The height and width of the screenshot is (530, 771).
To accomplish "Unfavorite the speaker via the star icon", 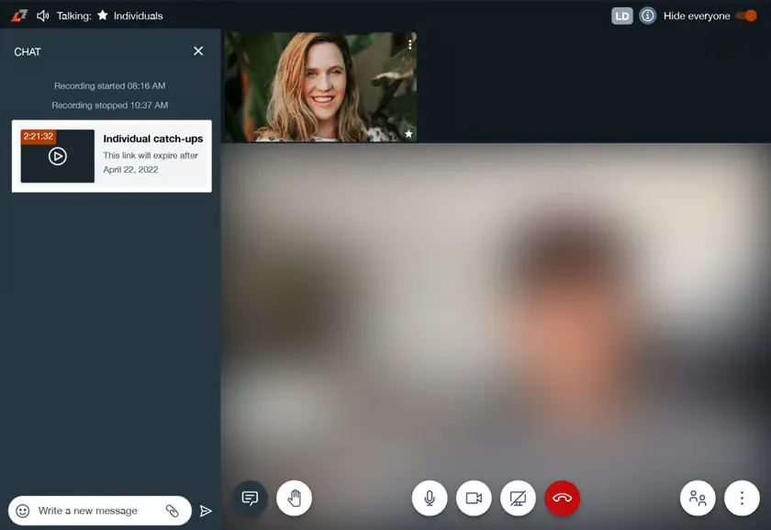I will click(408, 133).
